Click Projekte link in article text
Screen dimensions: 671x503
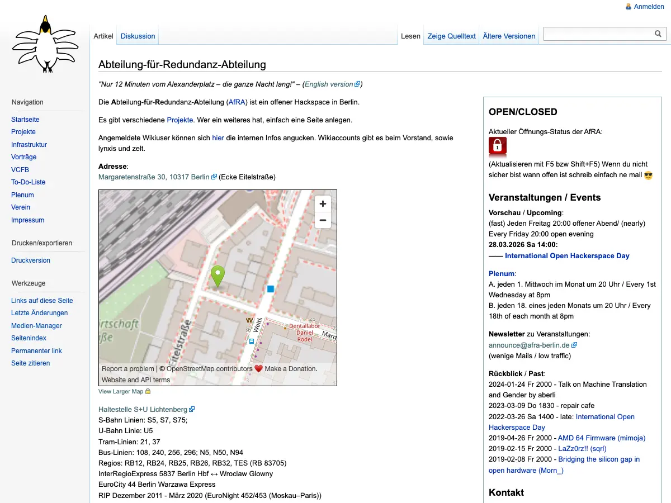pyautogui.click(x=180, y=120)
